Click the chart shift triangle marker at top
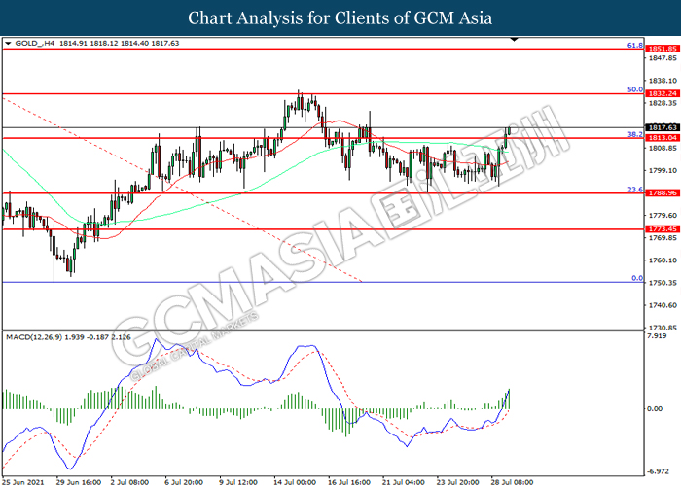Image resolution: width=681 pixels, height=486 pixels. (x=515, y=40)
